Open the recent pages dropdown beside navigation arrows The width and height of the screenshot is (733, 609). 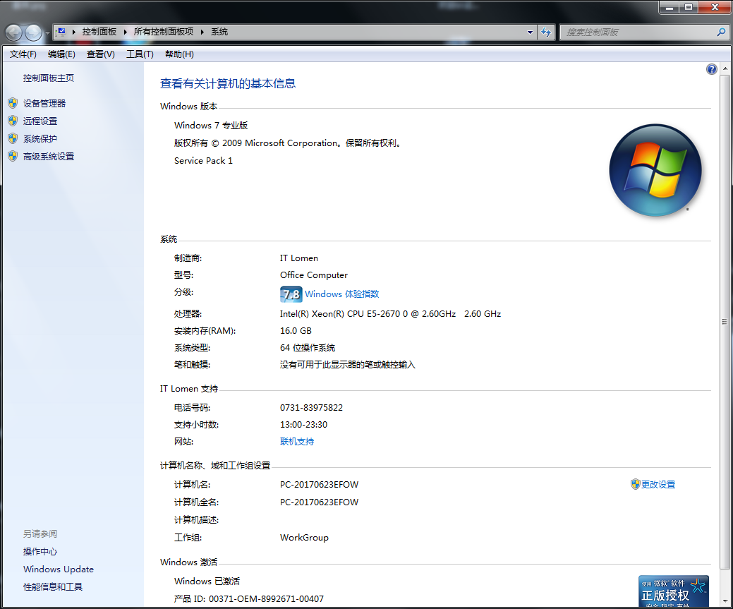(x=47, y=32)
